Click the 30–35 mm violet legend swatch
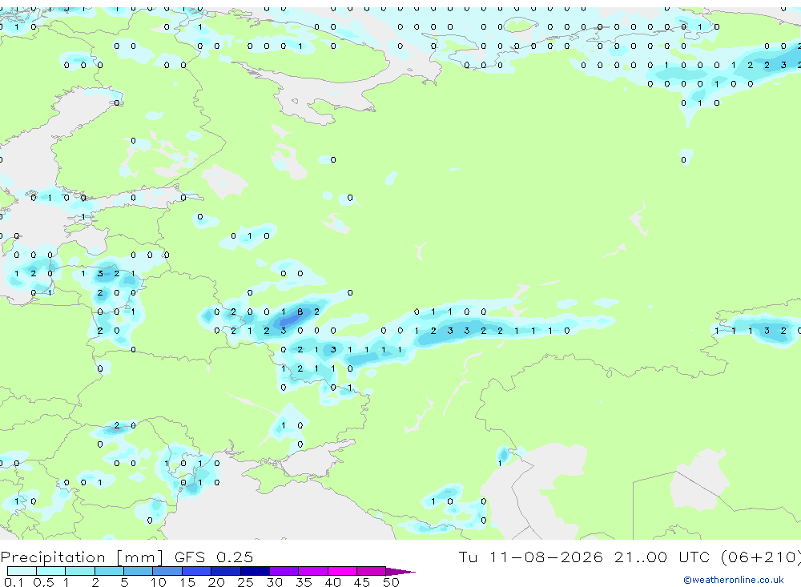This screenshot has height=587, width=801. coord(284,571)
